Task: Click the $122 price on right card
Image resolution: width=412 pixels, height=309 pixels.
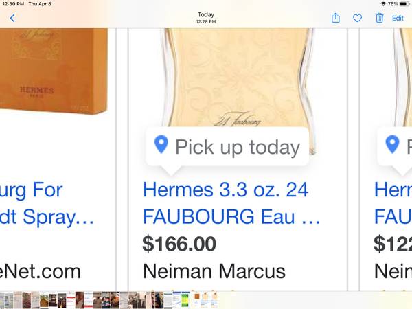Action: 393,244
